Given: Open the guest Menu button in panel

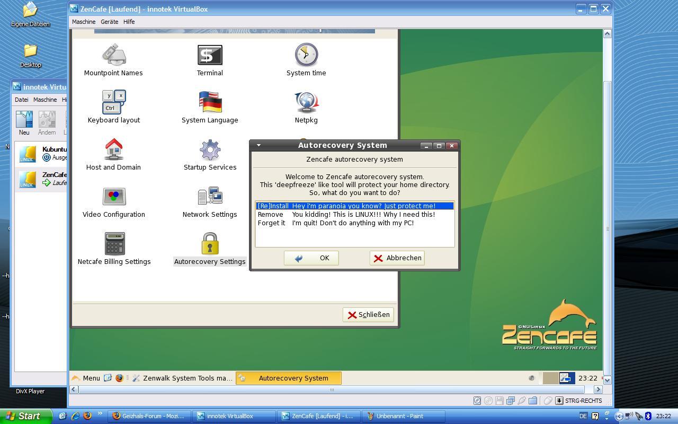Looking at the screenshot, I should coord(85,378).
